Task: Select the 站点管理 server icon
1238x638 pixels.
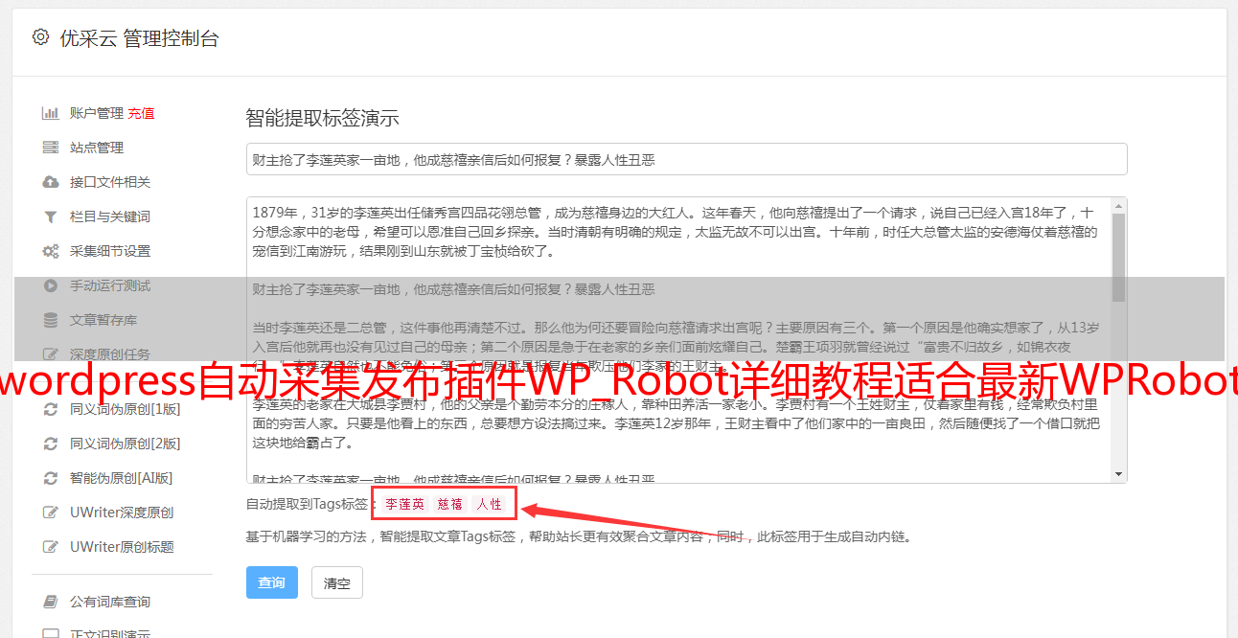Action: point(51,148)
